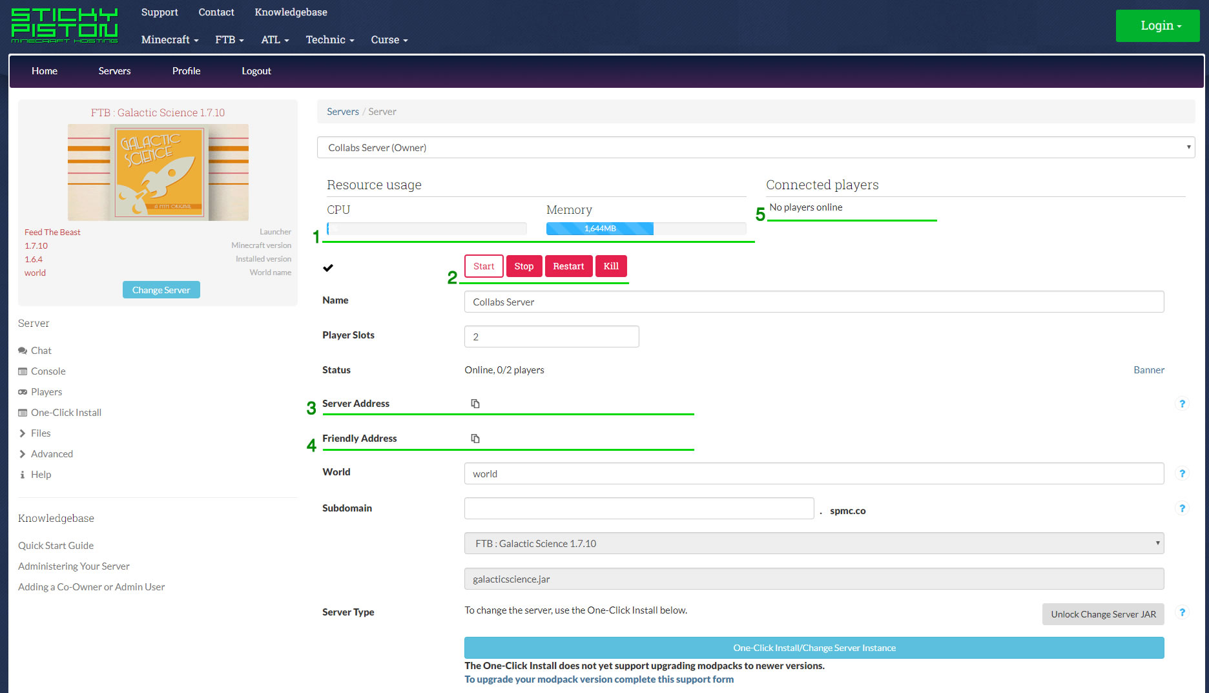The image size is (1209, 693).
Task: Go to the Servers tab
Action: click(115, 71)
